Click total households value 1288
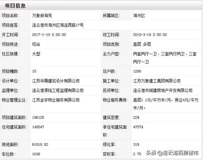 (x=137, y=71)
